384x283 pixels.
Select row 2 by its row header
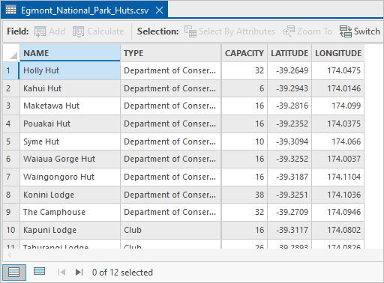tap(11, 88)
